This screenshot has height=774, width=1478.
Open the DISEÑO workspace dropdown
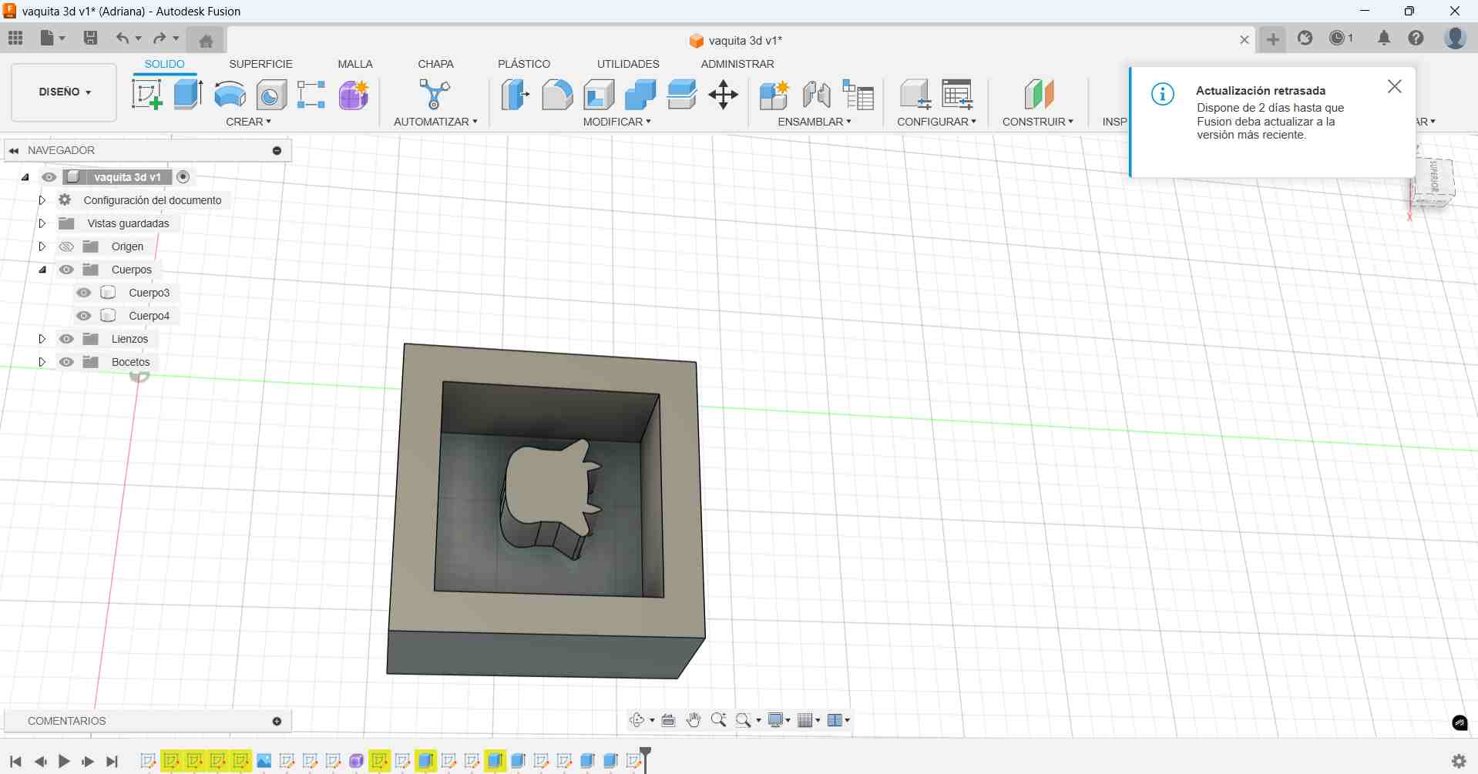click(x=64, y=92)
